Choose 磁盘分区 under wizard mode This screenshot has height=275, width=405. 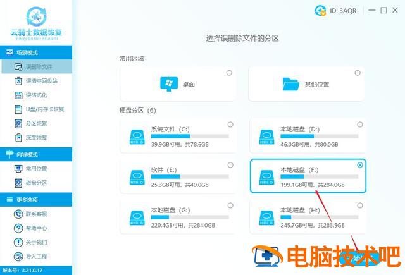click(x=37, y=183)
